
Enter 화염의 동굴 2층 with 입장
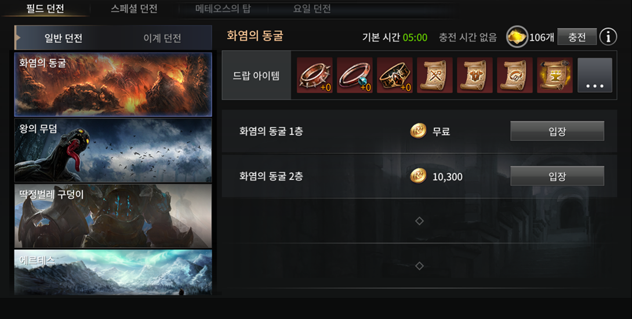557,176
